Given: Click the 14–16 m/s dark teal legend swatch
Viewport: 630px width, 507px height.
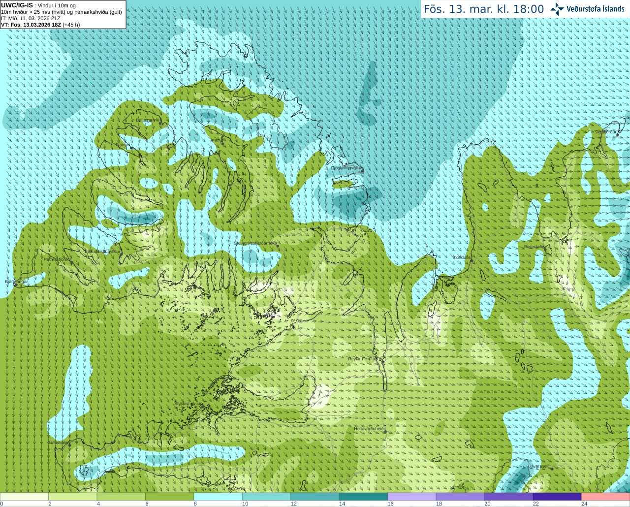Looking at the screenshot, I should 363,497.
